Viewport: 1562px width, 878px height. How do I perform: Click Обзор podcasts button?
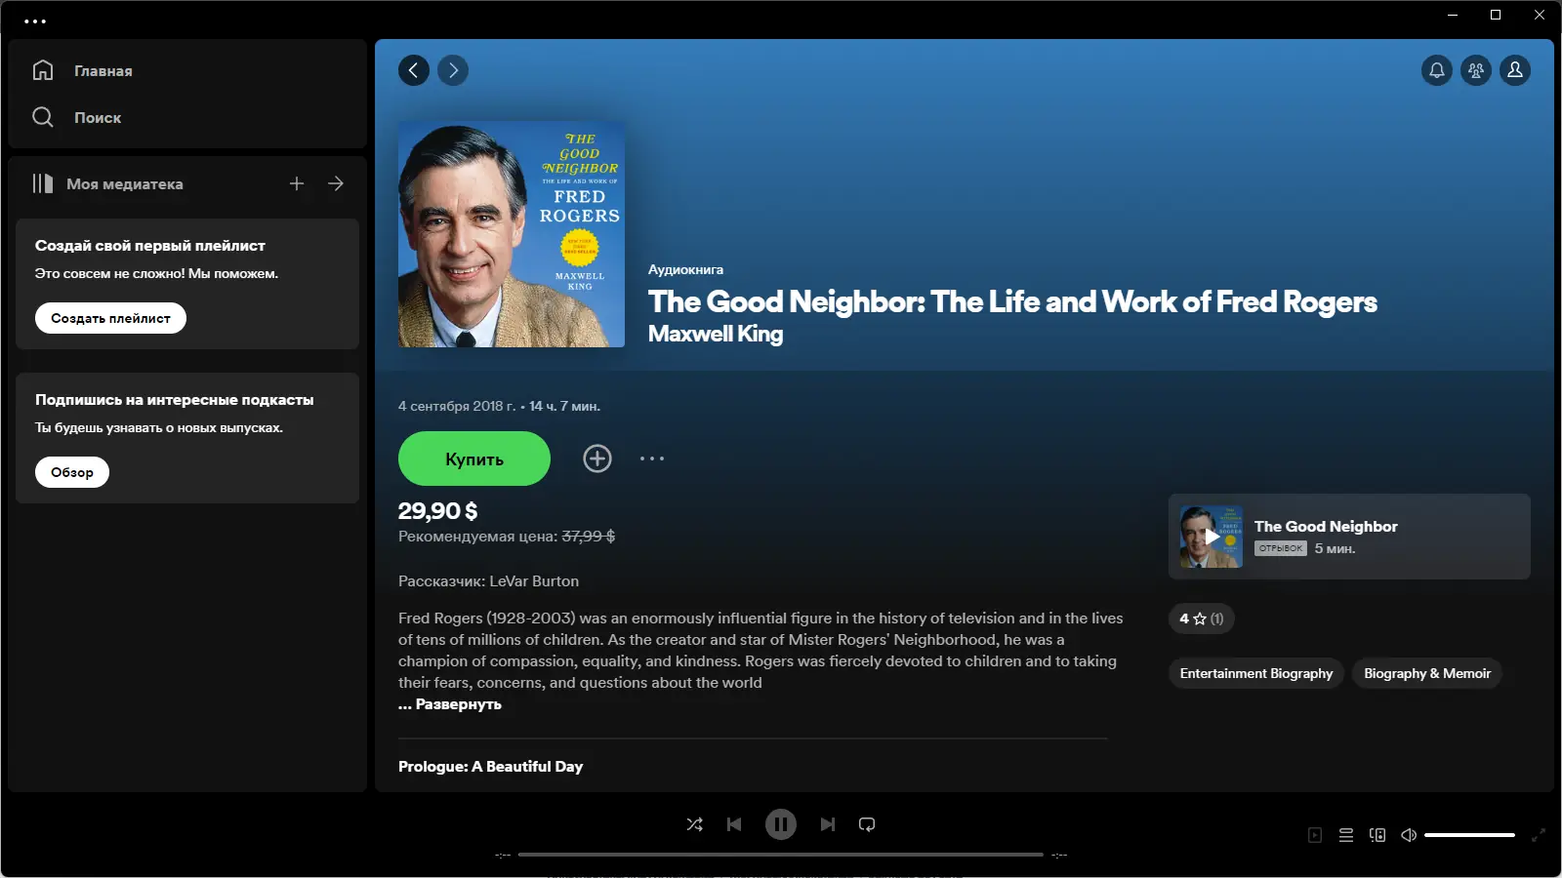click(72, 472)
